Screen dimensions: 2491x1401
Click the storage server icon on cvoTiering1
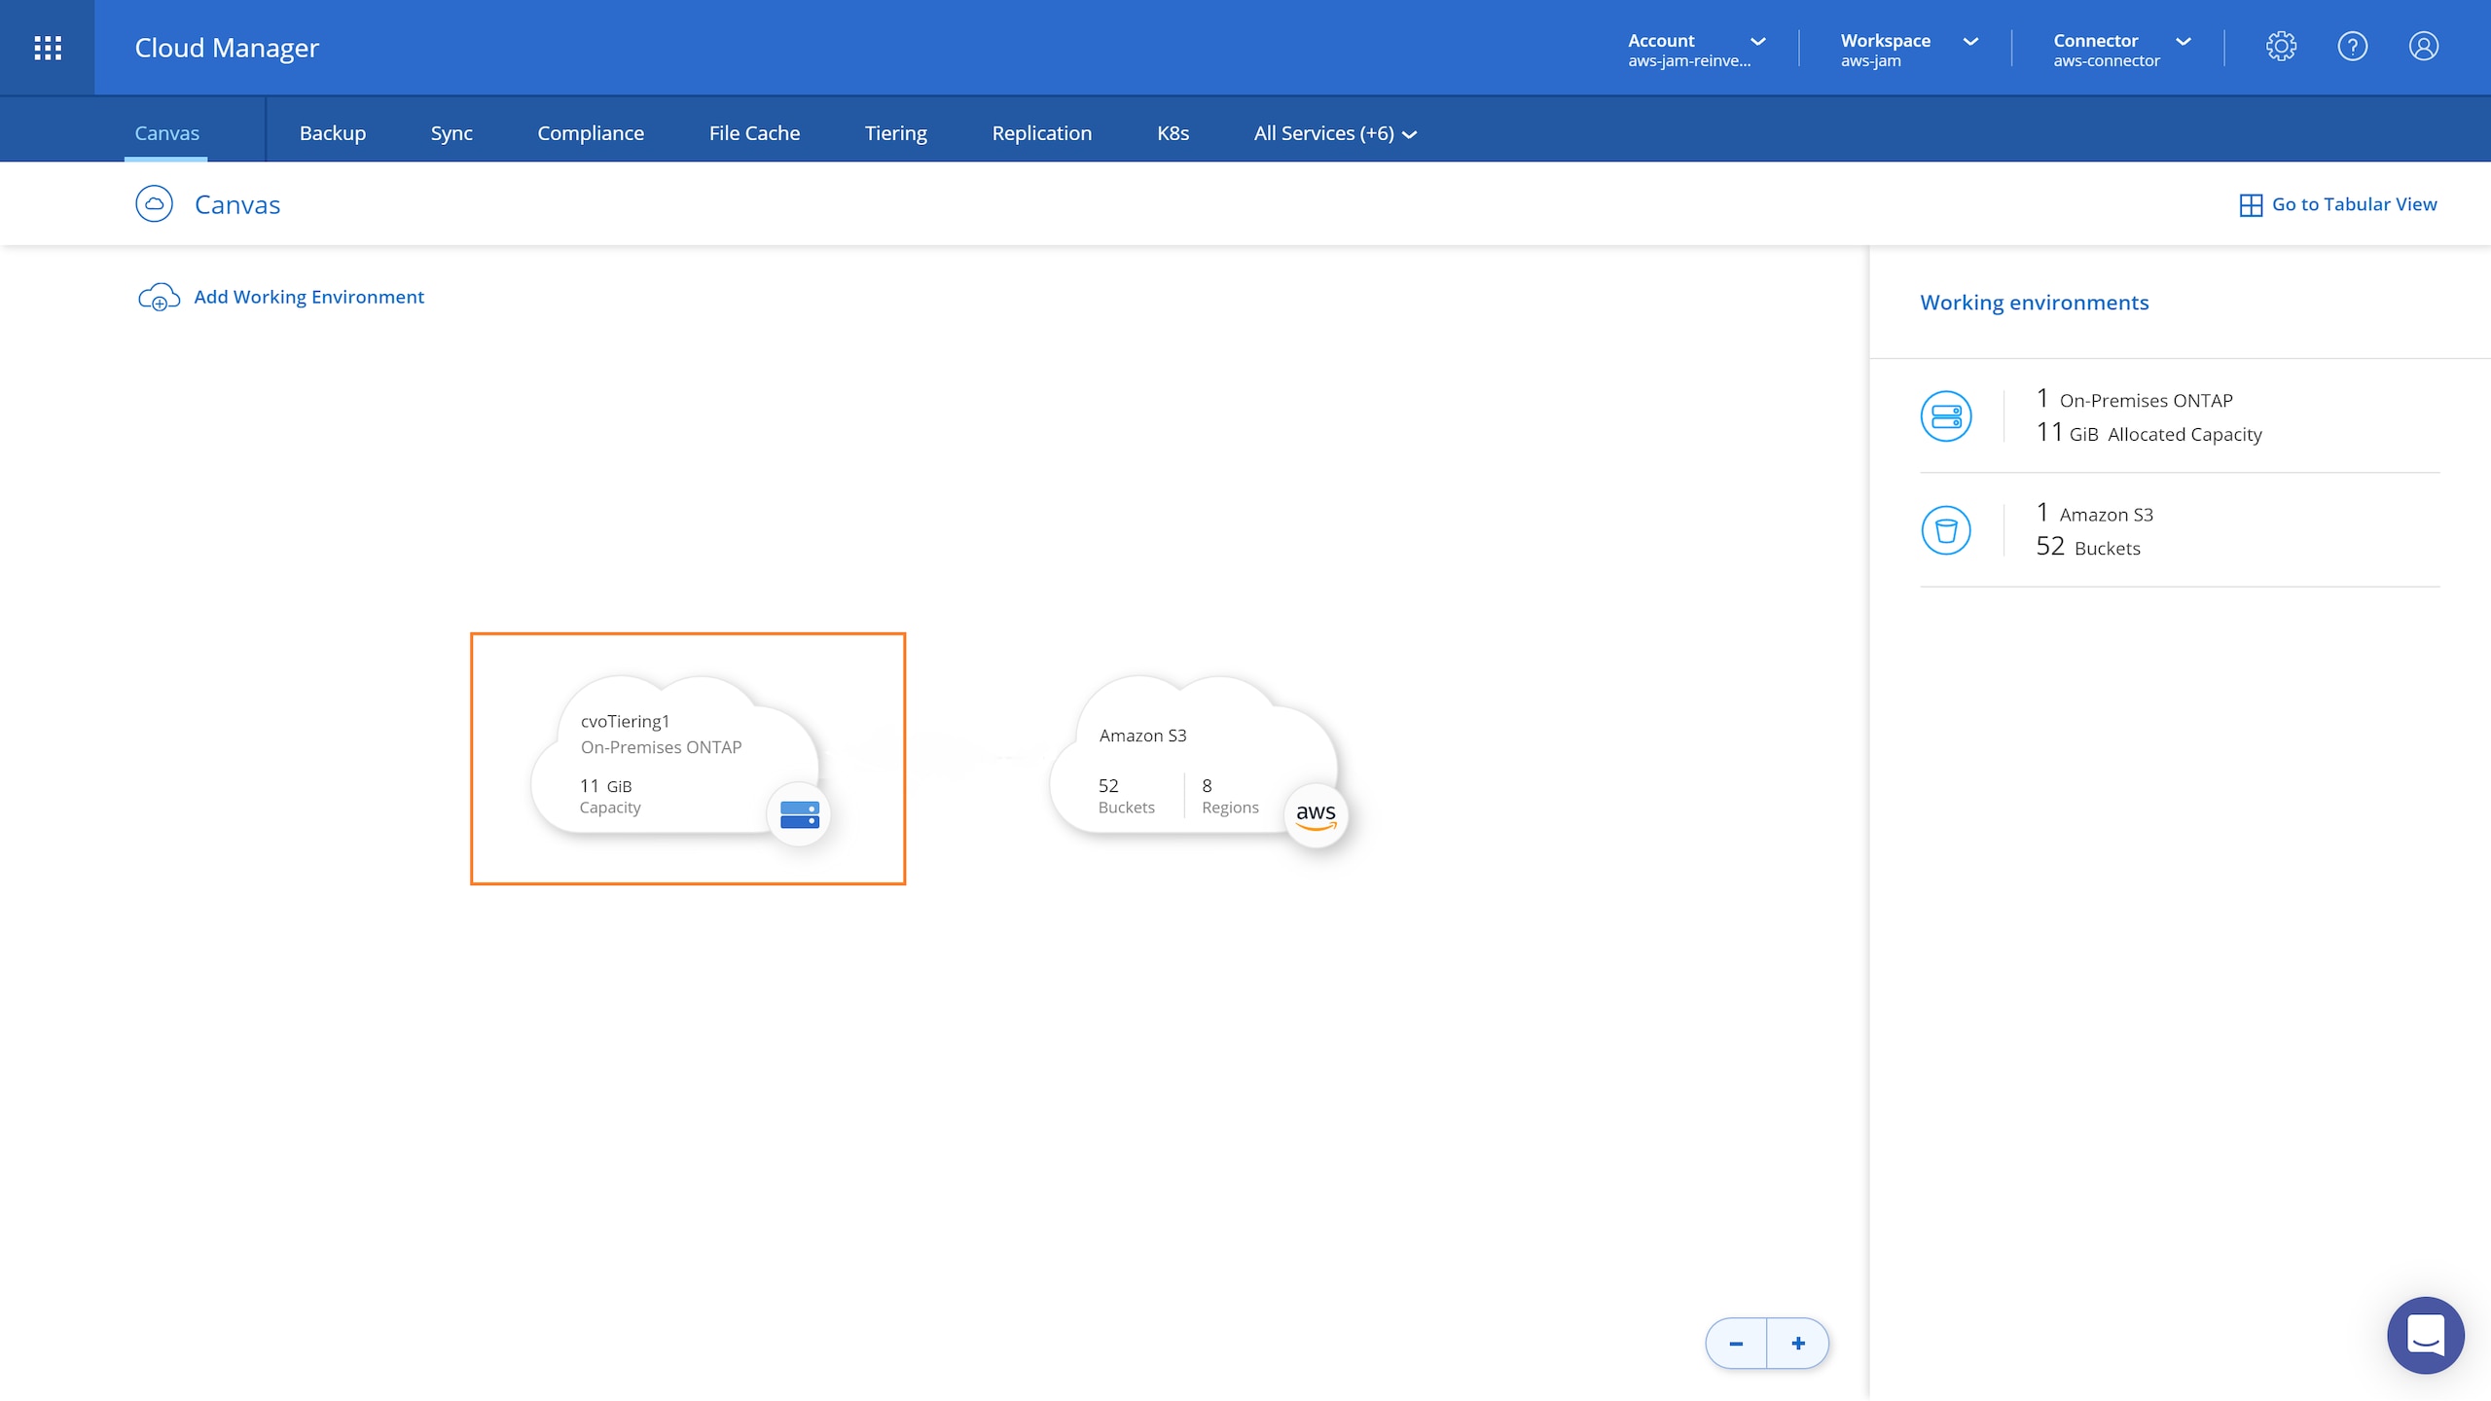pos(799,814)
